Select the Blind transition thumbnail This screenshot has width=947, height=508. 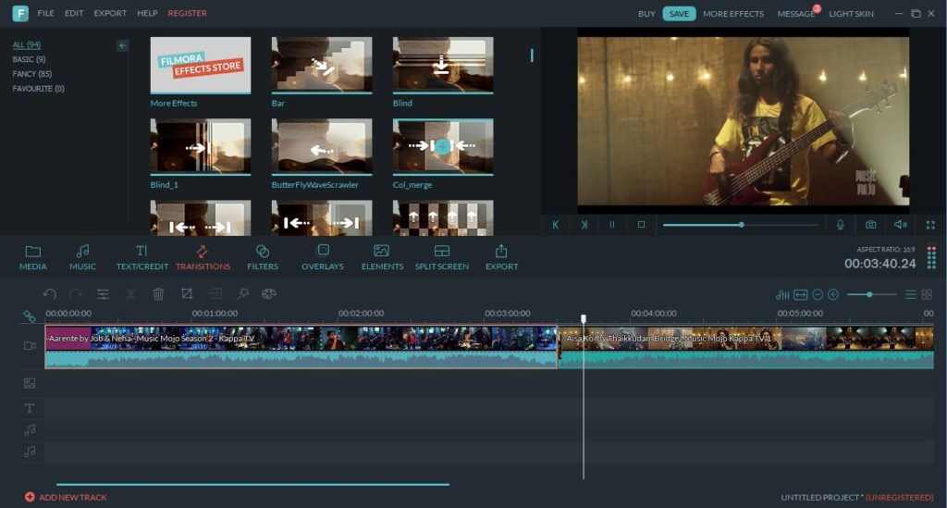click(x=443, y=66)
